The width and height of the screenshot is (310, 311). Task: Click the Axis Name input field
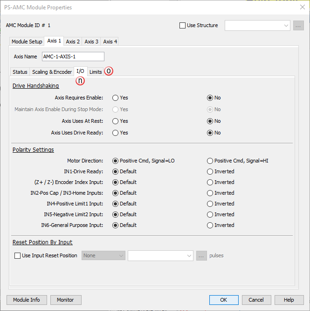pyautogui.click(x=73, y=57)
